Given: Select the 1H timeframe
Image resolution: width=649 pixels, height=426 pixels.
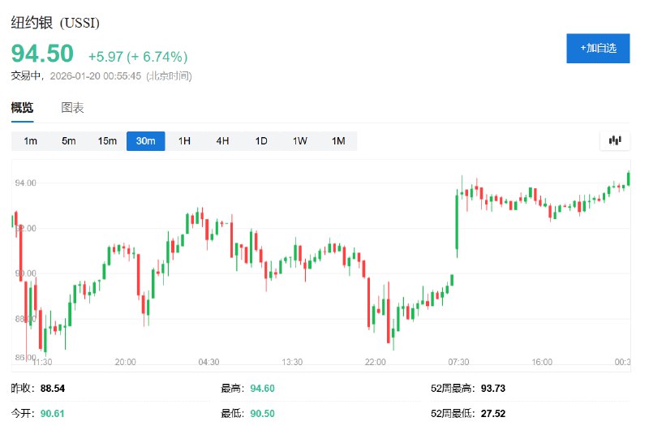Looking at the screenshot, I should [184, 141].
